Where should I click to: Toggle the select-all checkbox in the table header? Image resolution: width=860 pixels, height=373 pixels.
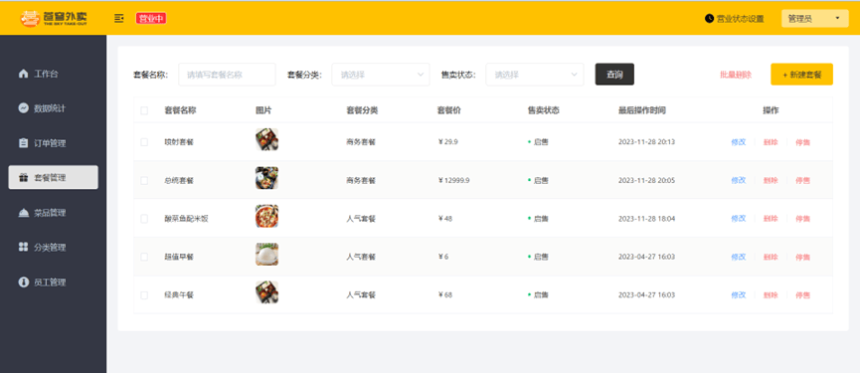click(144, 110)
